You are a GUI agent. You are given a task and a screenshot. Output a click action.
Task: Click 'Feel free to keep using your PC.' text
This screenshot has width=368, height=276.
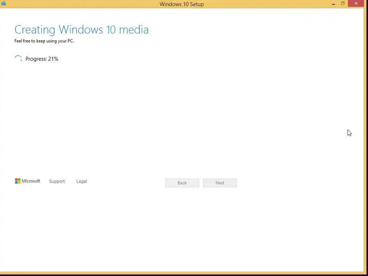coord(44,41)
